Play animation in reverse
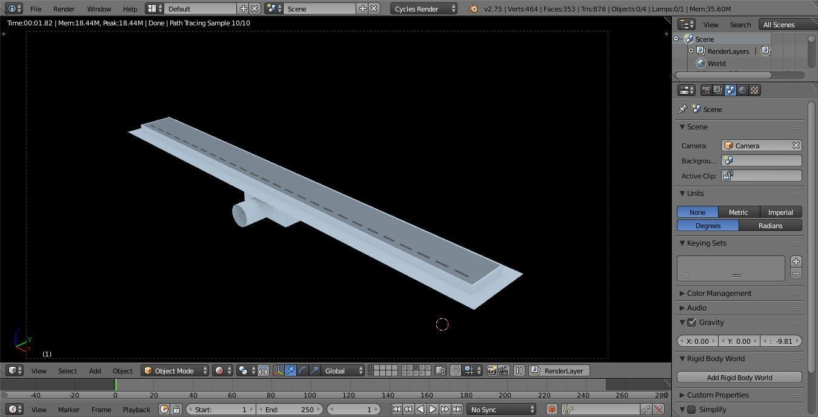Screen dimensions: 818x417 (x=421, y=409)
